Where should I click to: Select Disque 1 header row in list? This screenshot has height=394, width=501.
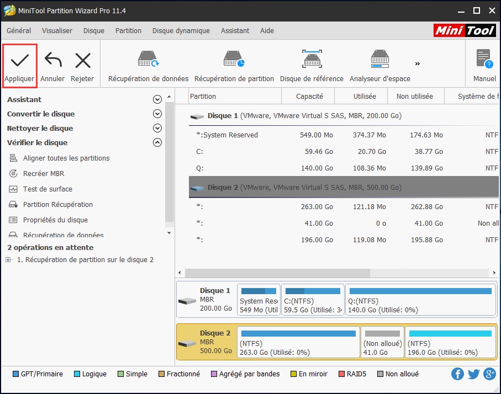344,116
